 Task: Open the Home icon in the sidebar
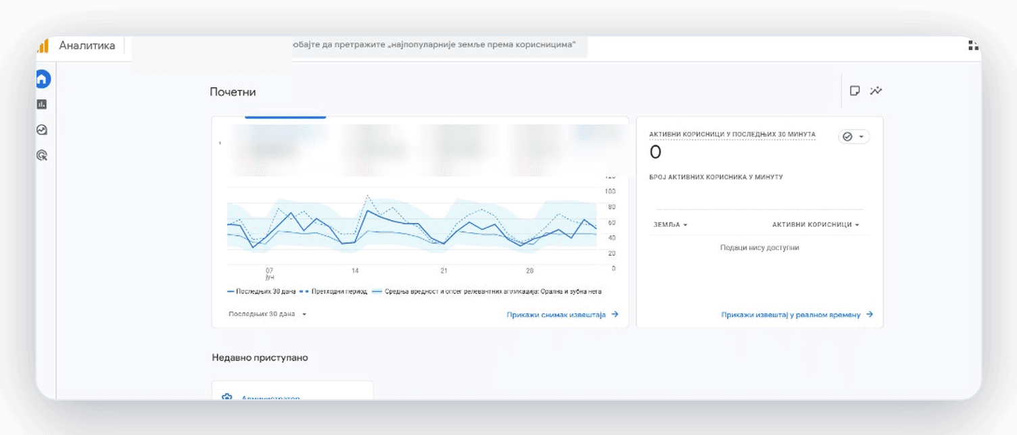pyautogui.click(x=42, y=79)
